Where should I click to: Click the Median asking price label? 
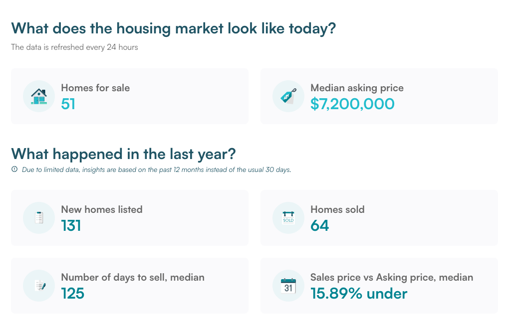(357, 88)
